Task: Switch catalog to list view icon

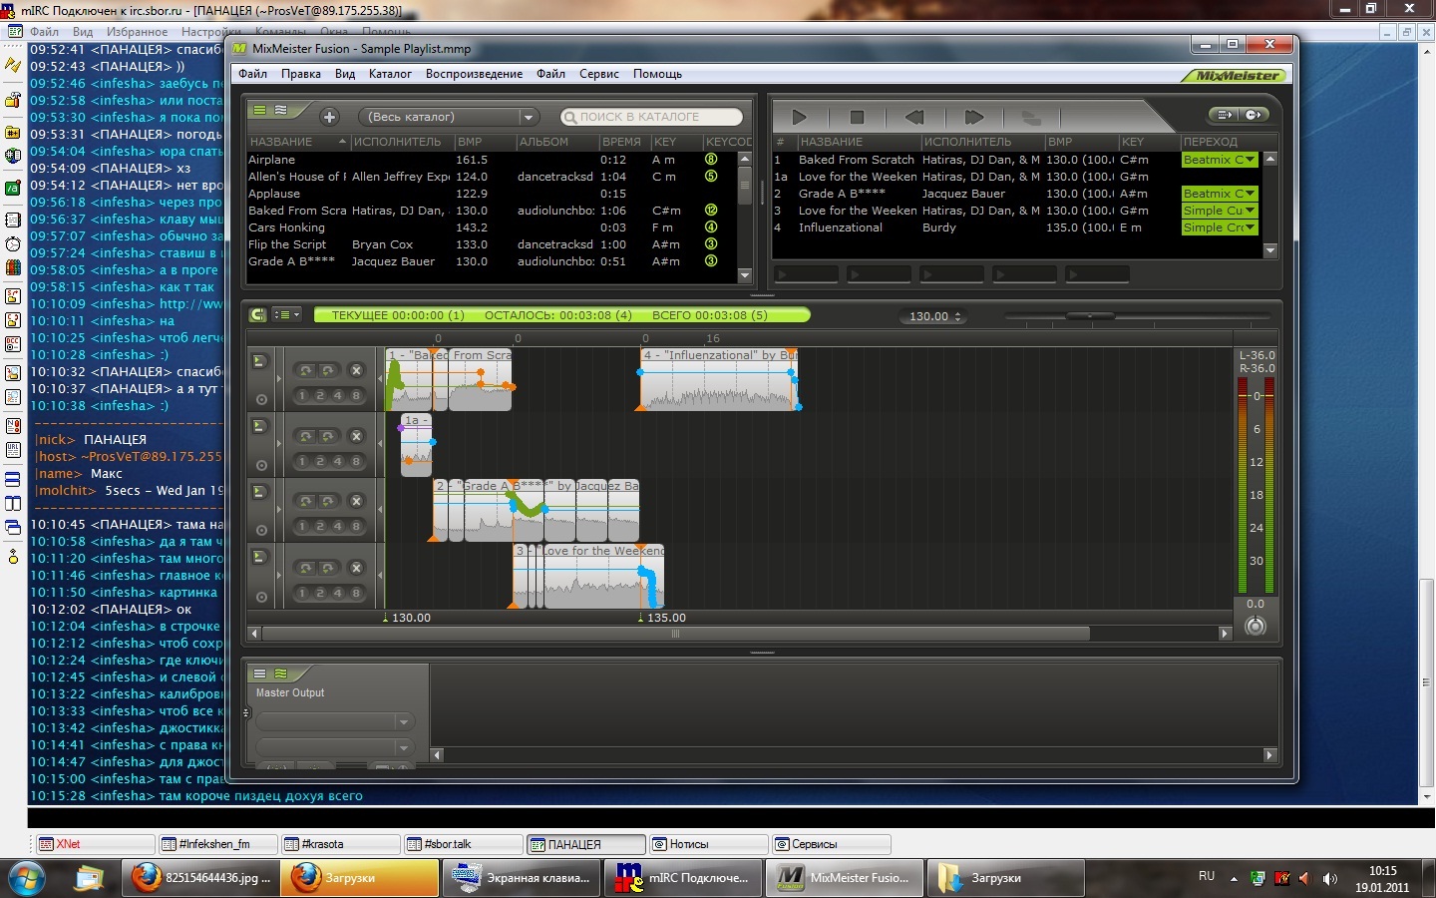Action: tap(260, 111)
